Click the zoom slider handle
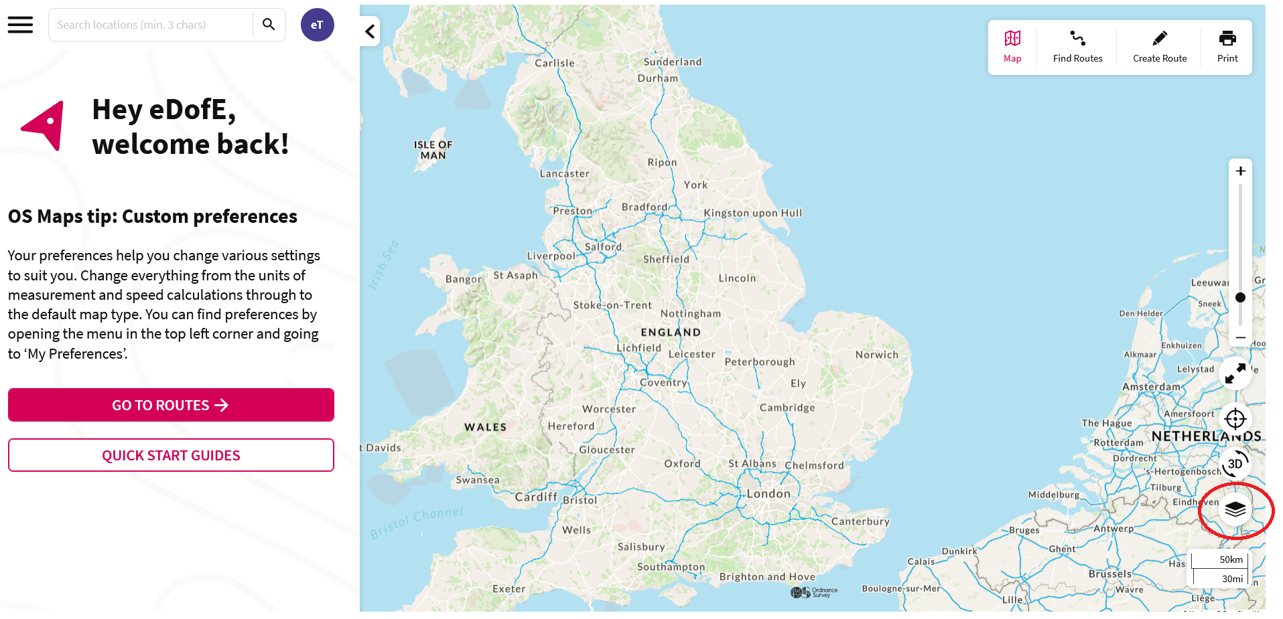 click(x=1241, y=297)
